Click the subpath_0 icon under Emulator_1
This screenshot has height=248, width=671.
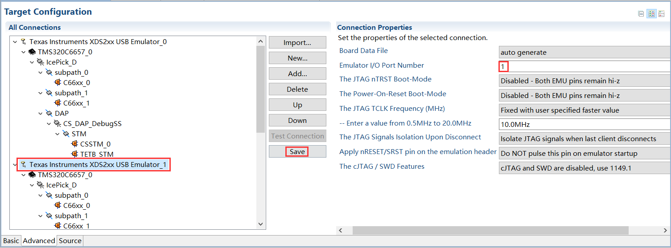click(49, 195)
